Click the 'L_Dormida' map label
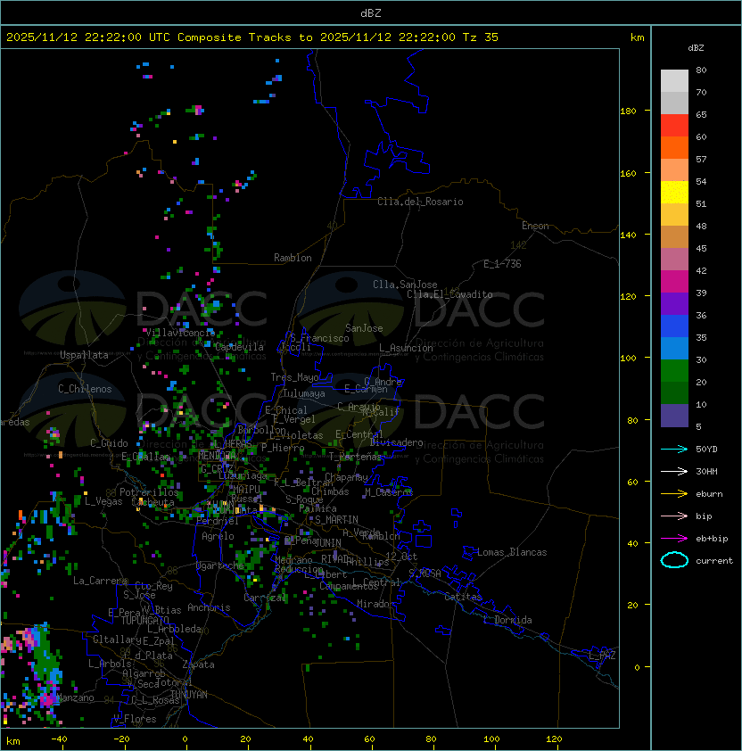The image size is (742, 751). pyautogui.click(x=507, y=620)
